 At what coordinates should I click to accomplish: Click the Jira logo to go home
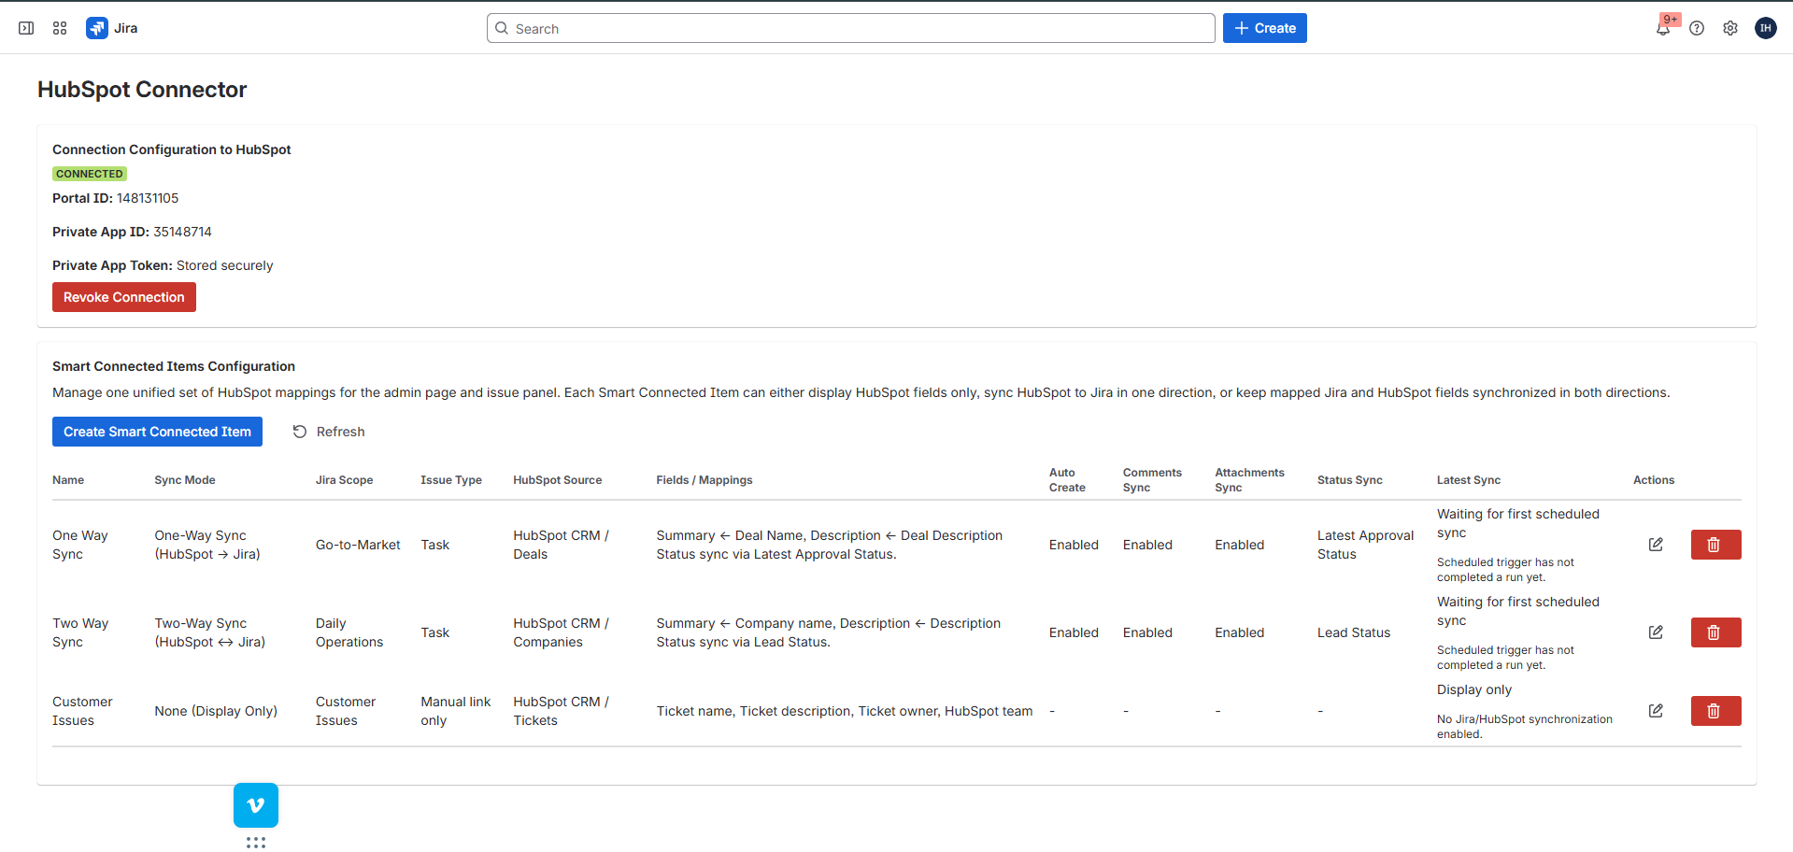pos(96,28)
